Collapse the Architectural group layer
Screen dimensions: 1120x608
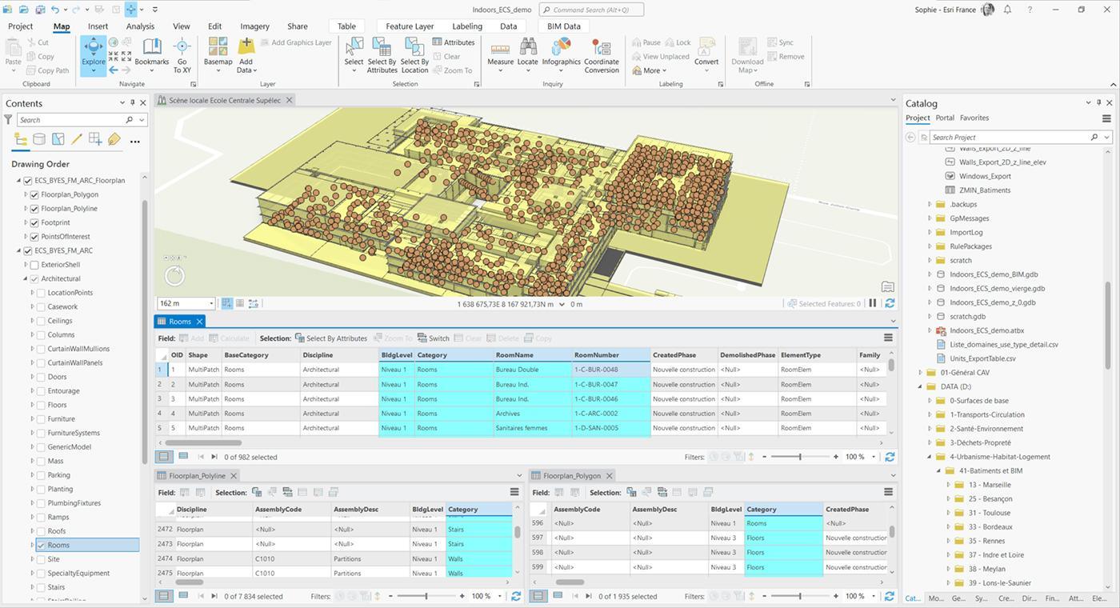(x=26, y=279)
